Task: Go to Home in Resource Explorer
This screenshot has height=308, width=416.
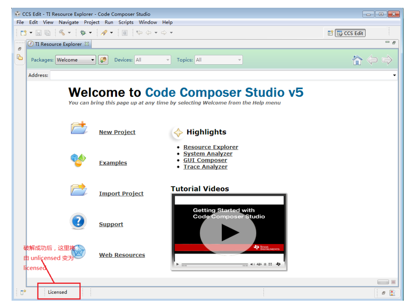Action: tap(357, 60)
